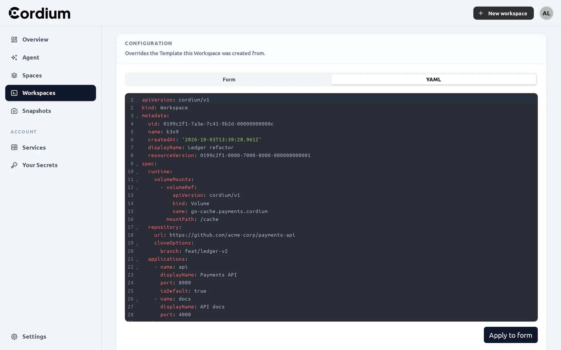Open the Agent page

51,57
